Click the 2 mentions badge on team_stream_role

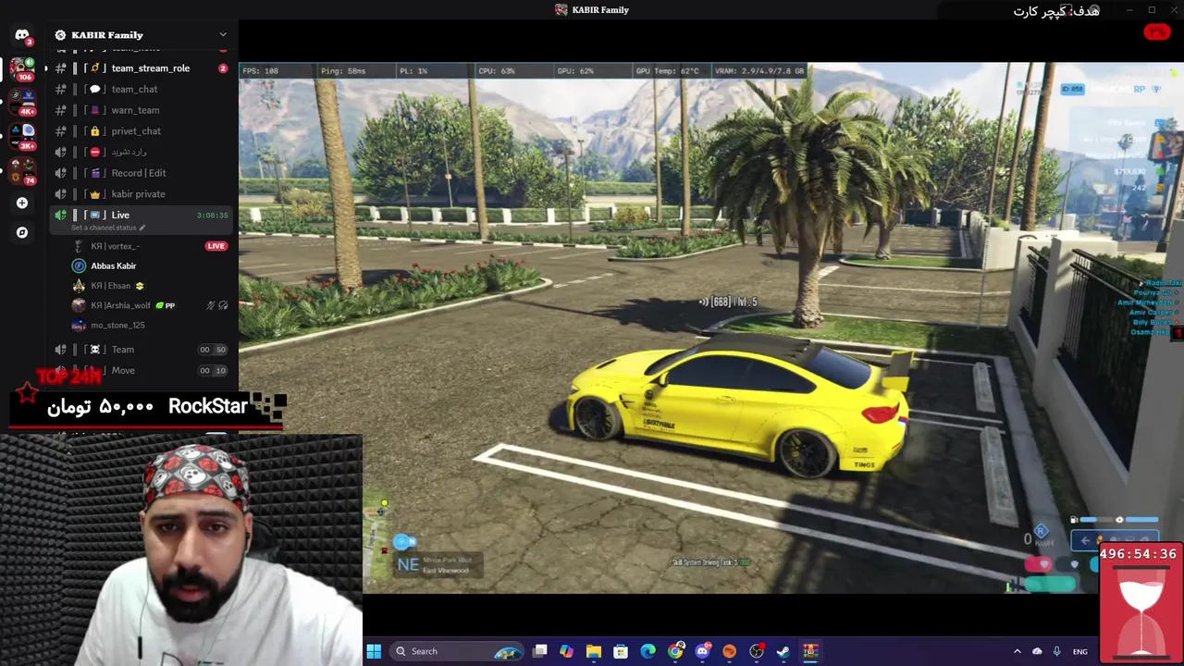[x=223, y=68]
